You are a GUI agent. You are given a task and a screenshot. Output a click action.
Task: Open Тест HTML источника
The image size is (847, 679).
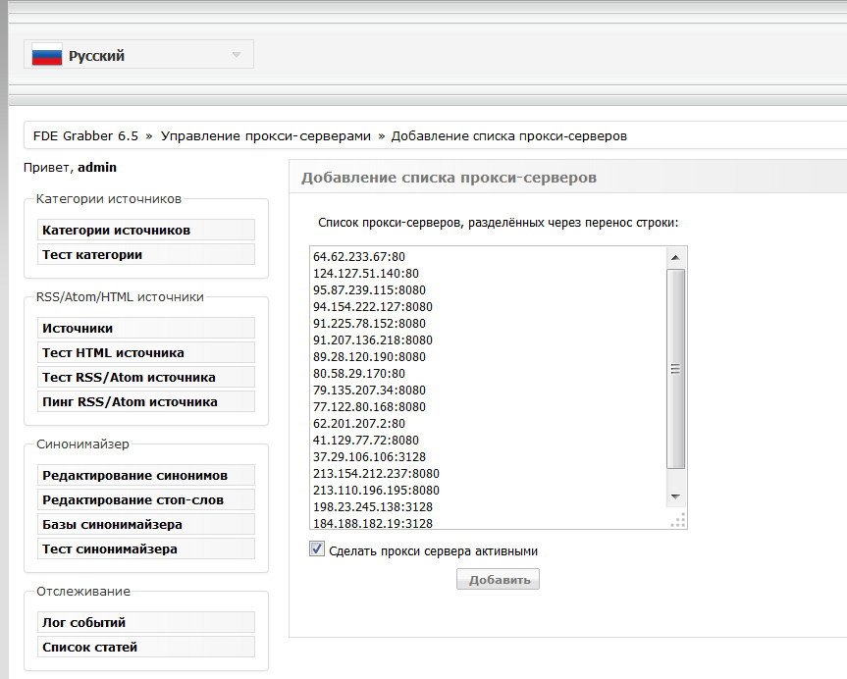point(146,352)
